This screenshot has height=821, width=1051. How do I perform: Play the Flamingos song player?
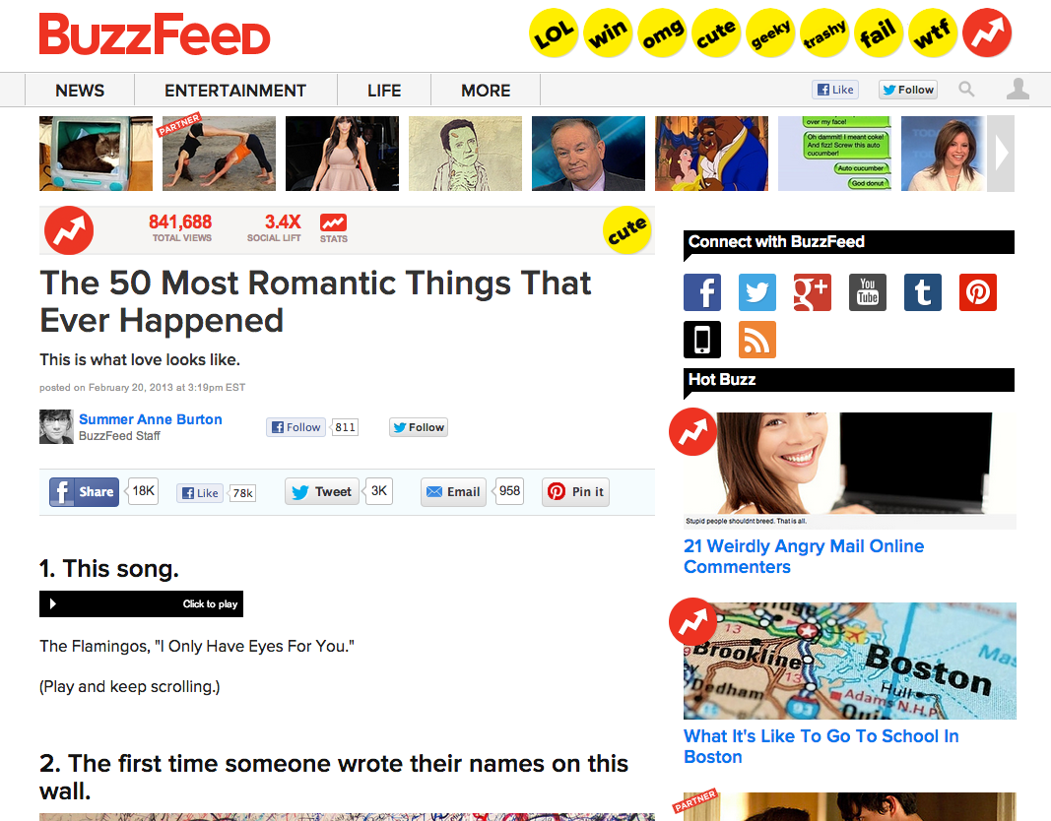[x=141, y=604]
